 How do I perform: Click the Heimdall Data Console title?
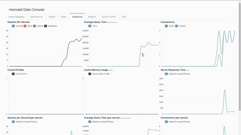[x=27, y=10]
